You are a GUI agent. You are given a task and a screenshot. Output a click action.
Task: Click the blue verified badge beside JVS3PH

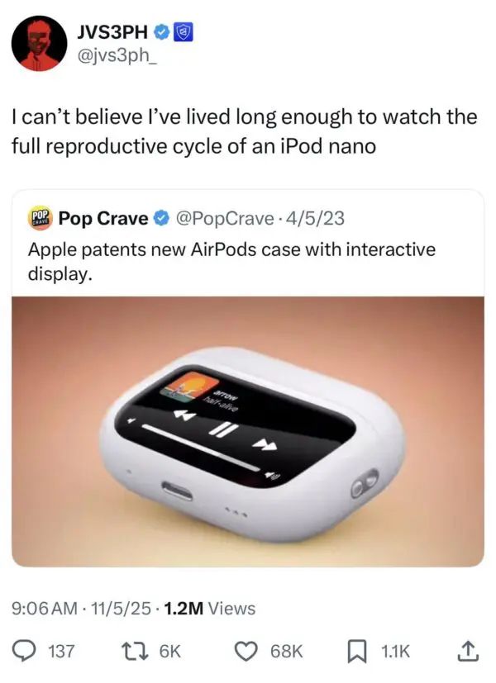pyautogui.click(x=162, y=32)
